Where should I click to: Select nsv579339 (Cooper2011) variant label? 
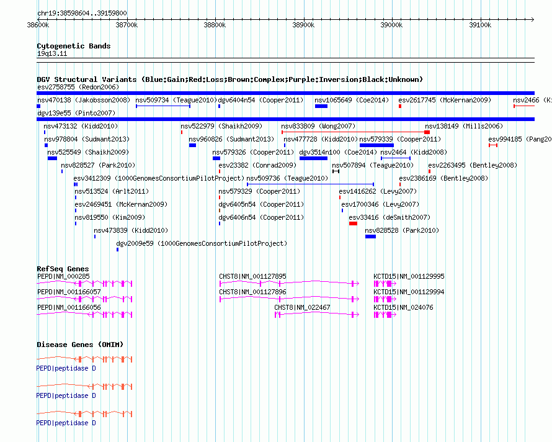[400, 139]
